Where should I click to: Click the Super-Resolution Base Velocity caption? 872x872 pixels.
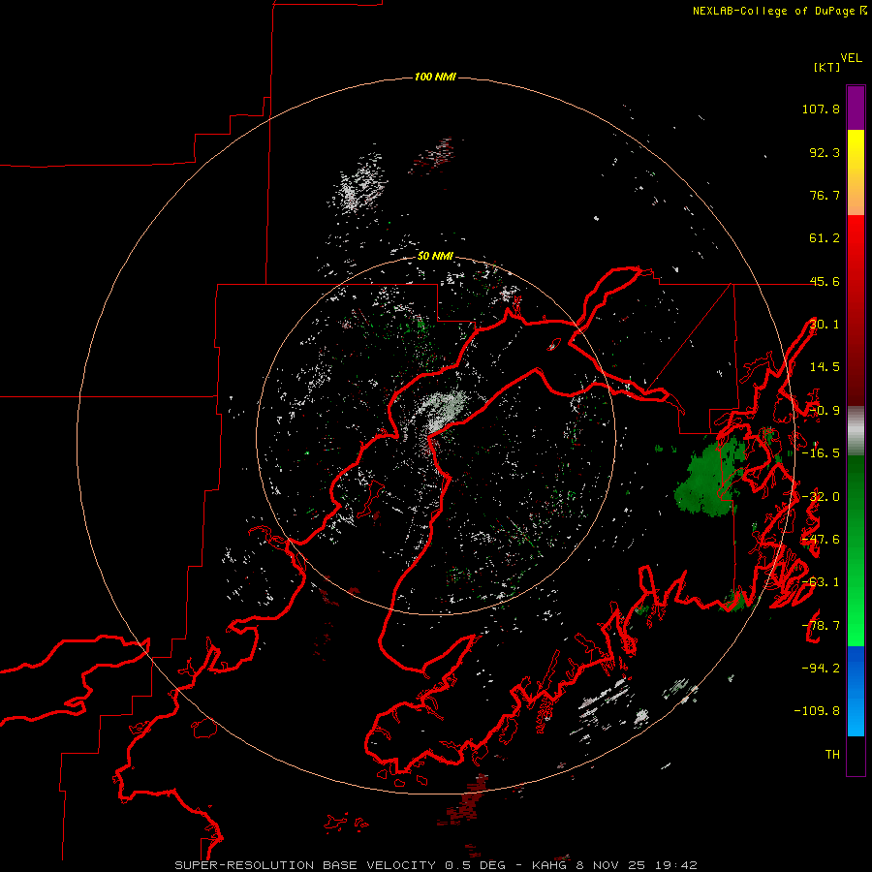point(436,865)
